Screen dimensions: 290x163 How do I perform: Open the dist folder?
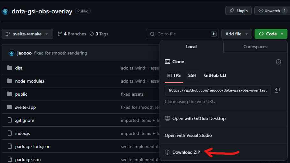[x=19, y=68]
